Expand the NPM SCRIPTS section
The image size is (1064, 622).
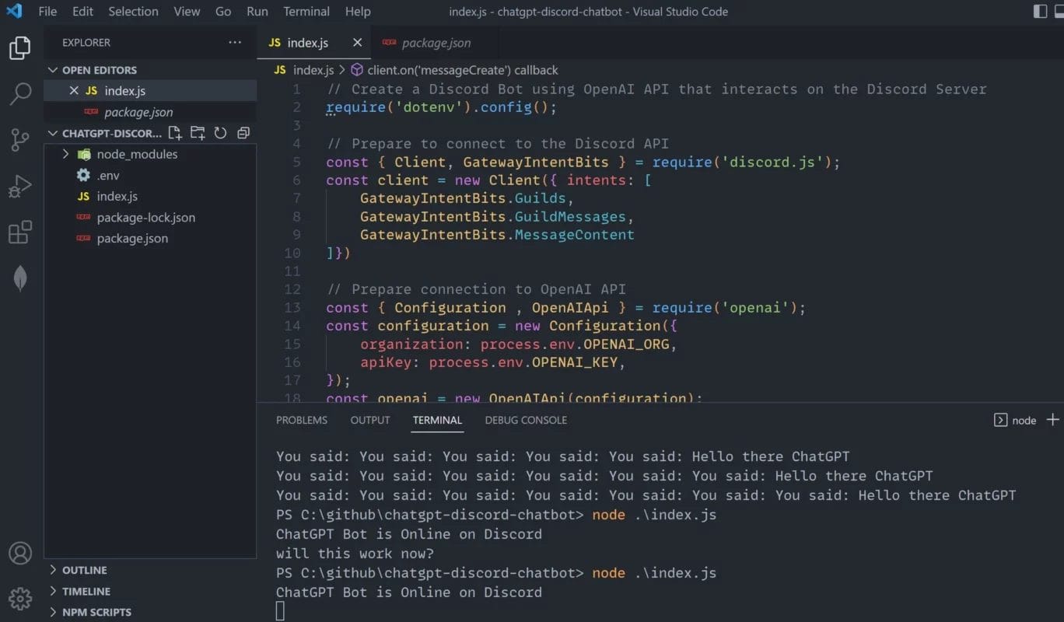pyautogui.click(x=96, y=612)
